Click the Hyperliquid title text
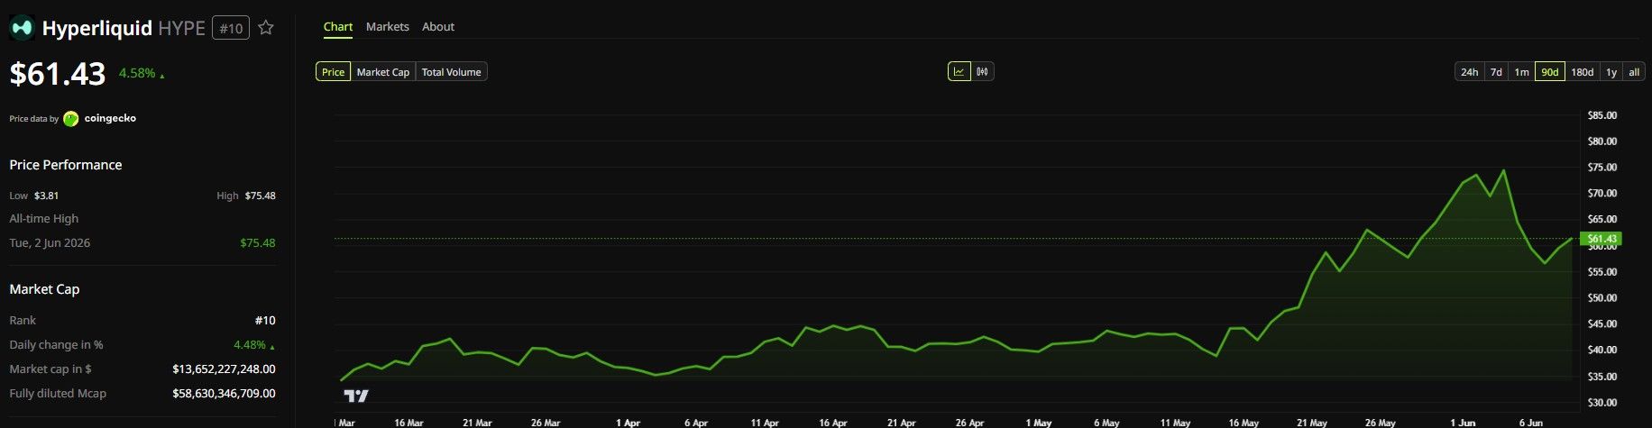The image size is (1652, 428). 97,29
